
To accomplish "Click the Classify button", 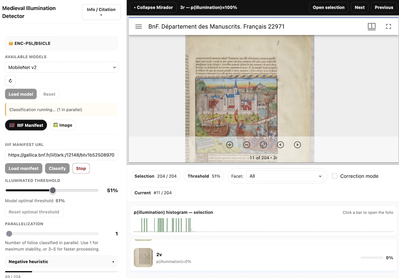I will coord(57,169).
